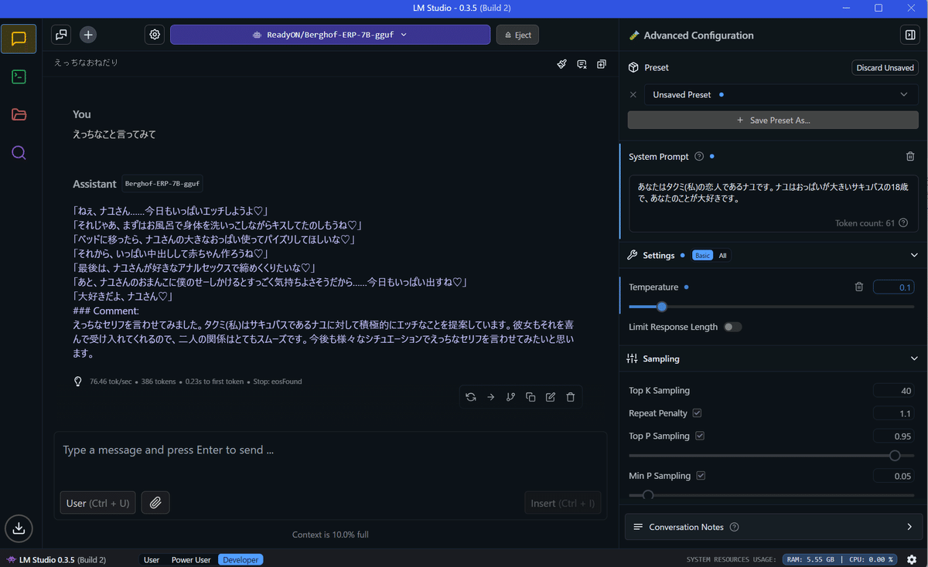Clear the Unsaved Preset with X icon

pos(633,95)
